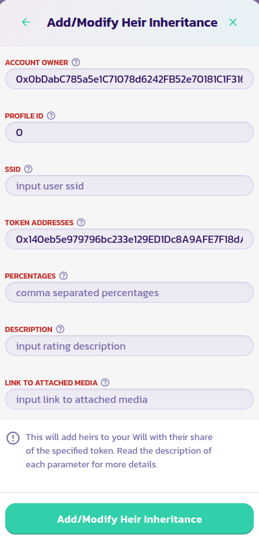Viewport: 259px width, 539px height.
Task: Focus the Account Owner address field
Action: click(129, 79)
